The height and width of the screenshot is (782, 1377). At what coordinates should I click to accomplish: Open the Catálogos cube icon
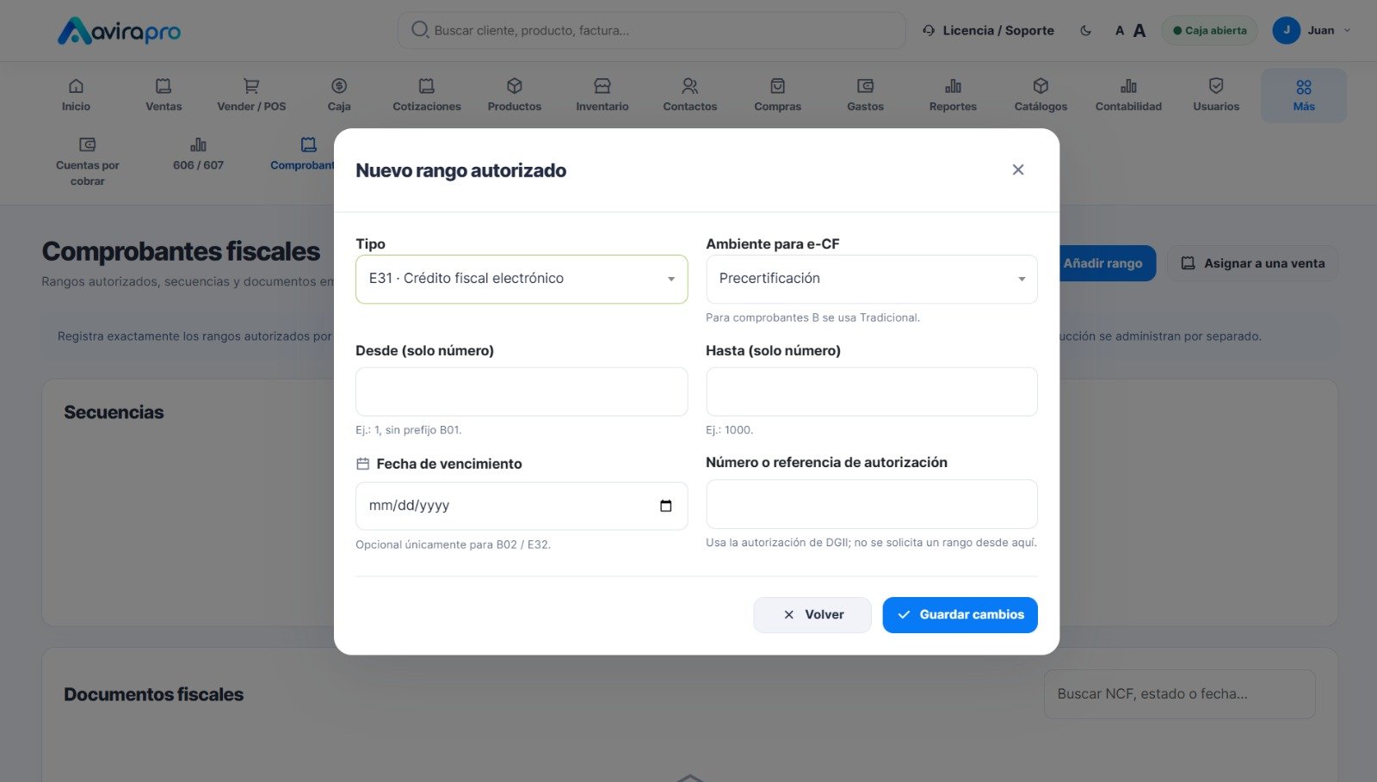point(1040,86)
